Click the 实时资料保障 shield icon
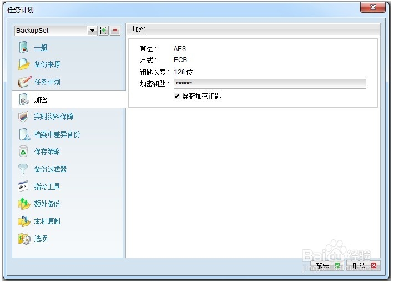394x282 pixels. point(23,117)
